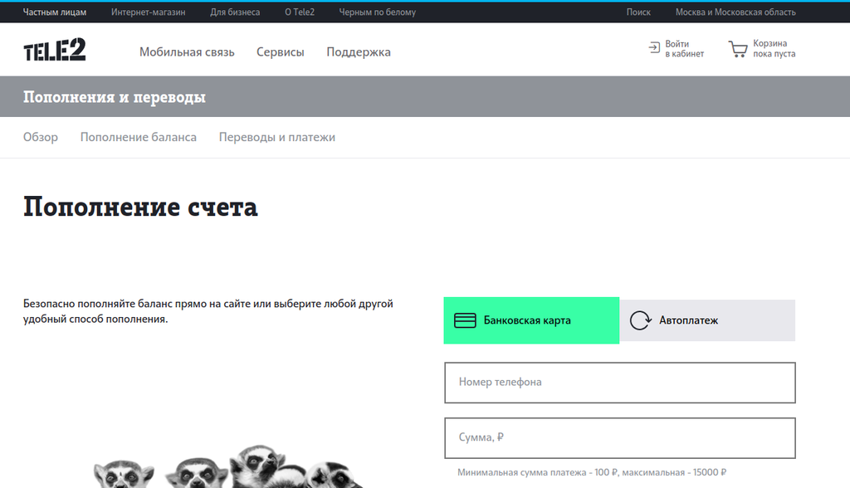This screenshot has height=488, width=850.
Task: Go to Для бизнеса section
Action: coord(235,12)
